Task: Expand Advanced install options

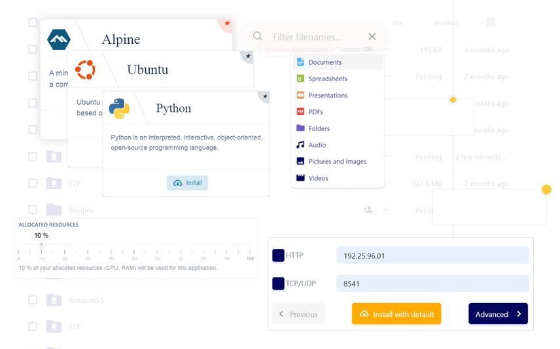Action: click(x=498, y=314)
